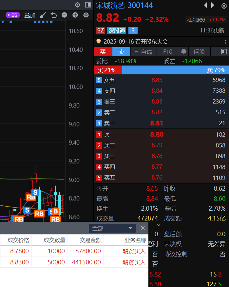Select the trade row priced 8.8300
229x287 pixels.
coord(74,262)
